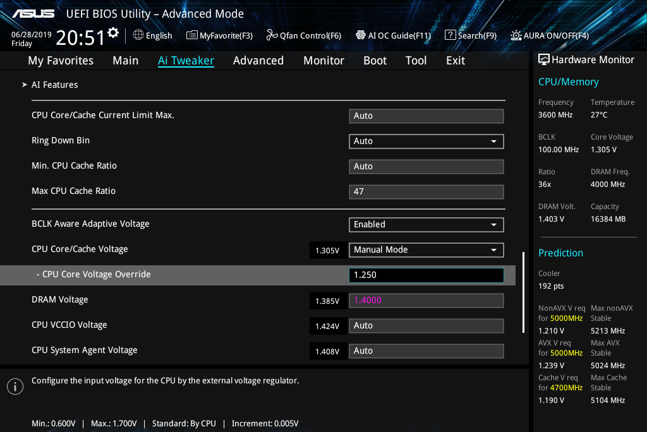
Task: Click the Min. CPU Cache Ratio field
Action: (x=426, y=167)
